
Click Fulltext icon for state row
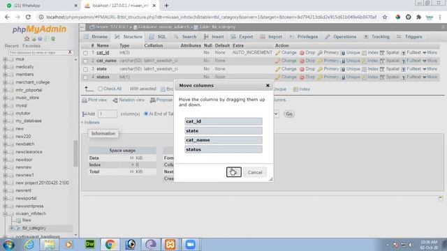coord(404,69)
